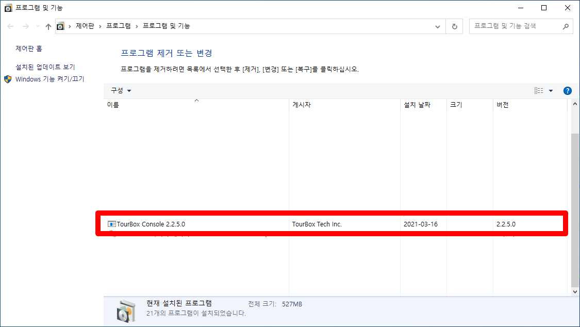The width and height of the screenshot is (580, 327).
Task: Sort by 설치 날짜 column header
Action: (x=424, y=105)
